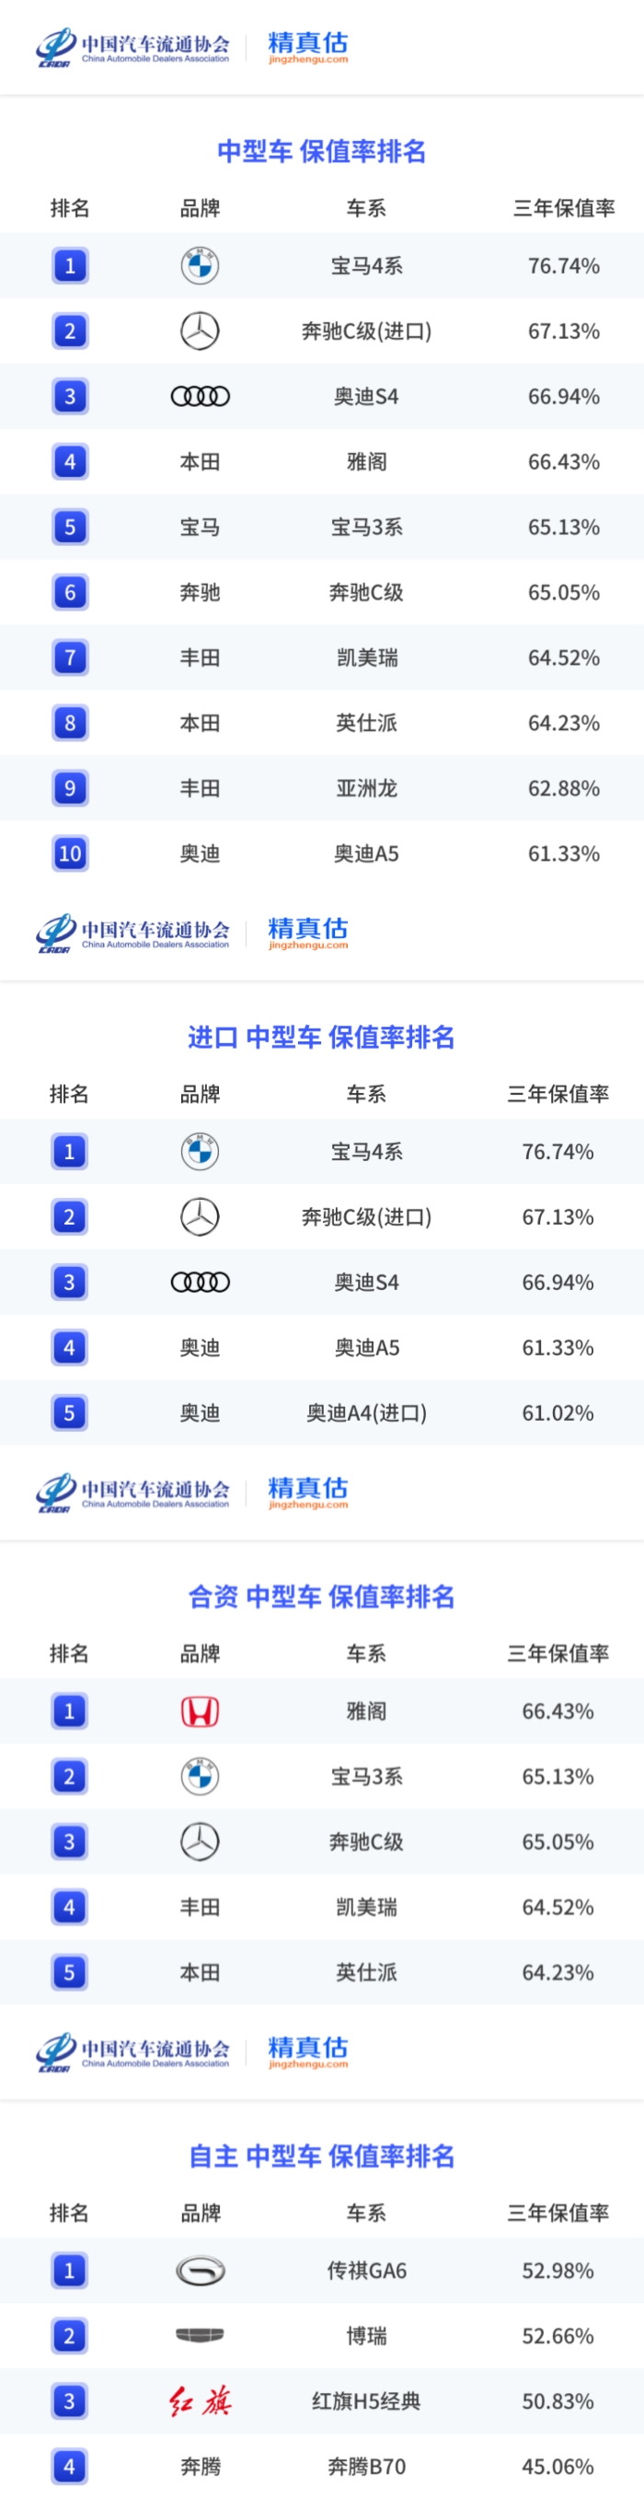The width and height of the screenshot is (644, 2499).
Task: Click the 76.74% value in the first table
Action: 563,266
